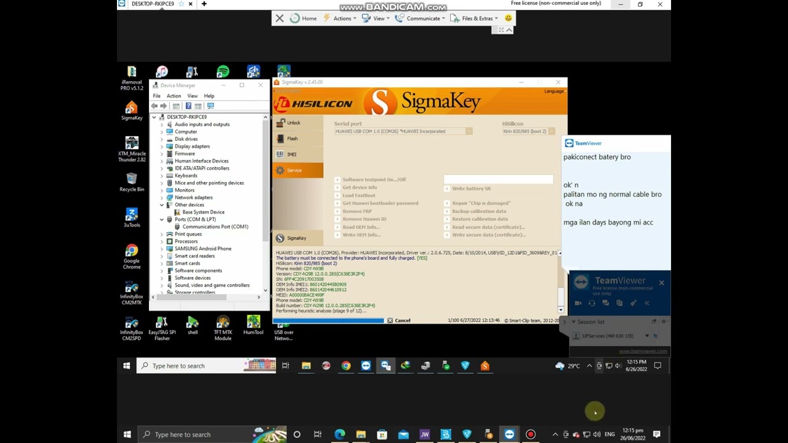Click the SigmaKey log vertical scrollbar
This screenshot has height=443, width=788.
561,282
